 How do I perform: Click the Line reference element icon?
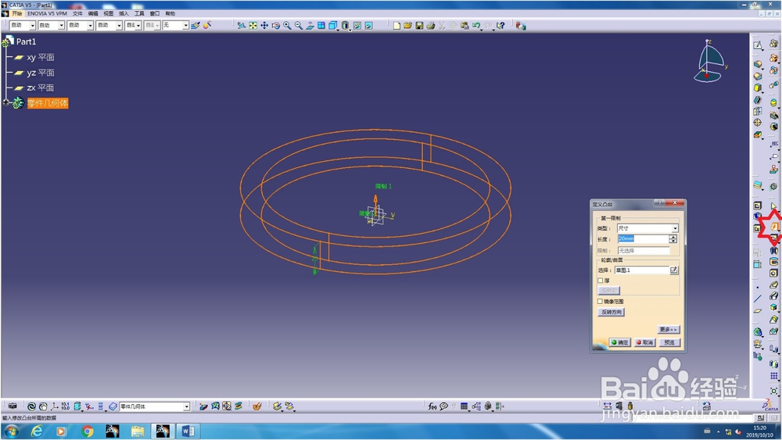[758, 299]
